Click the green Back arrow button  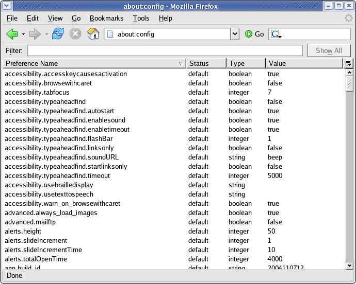click(x=12, y=34)
